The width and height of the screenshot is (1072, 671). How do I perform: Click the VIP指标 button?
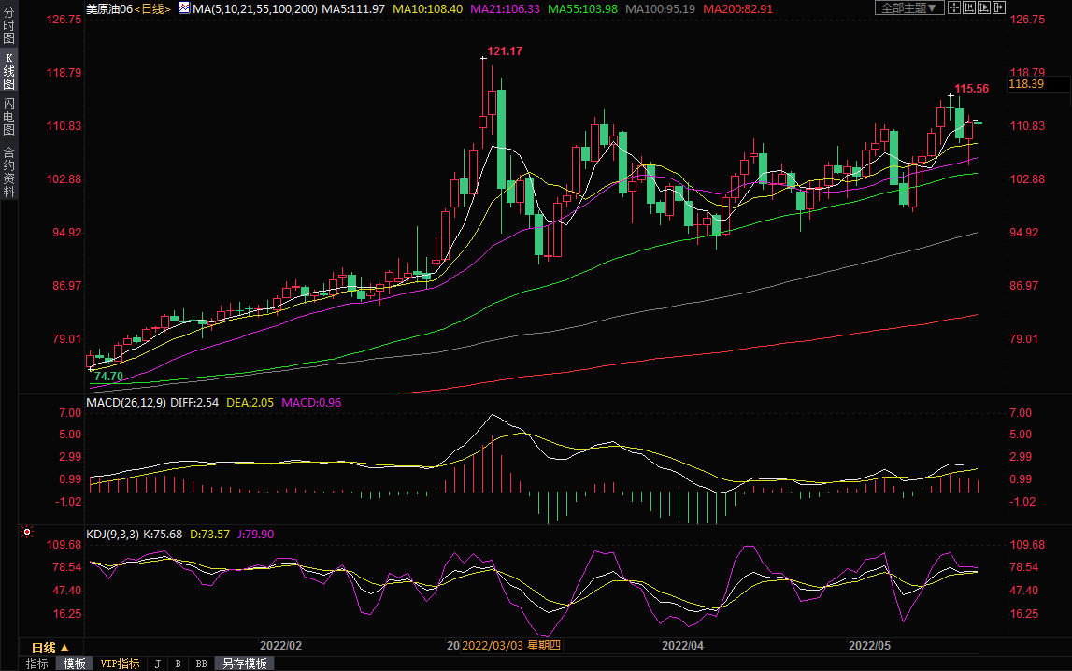[120, 664]
